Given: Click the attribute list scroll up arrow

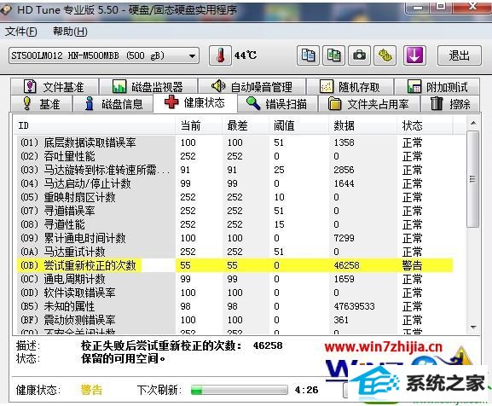Looking at the screenshot, I should point(473,124).
